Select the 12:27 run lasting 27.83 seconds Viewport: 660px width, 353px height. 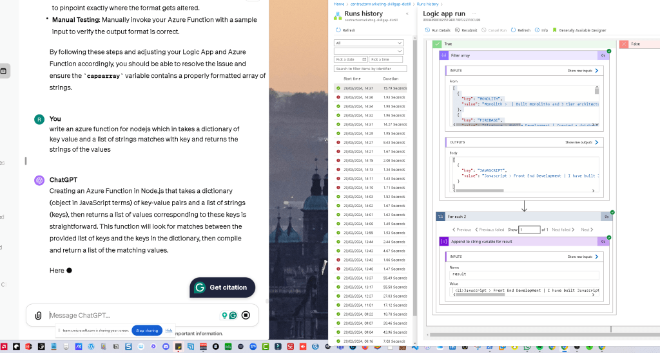click(x=371, y=296)
